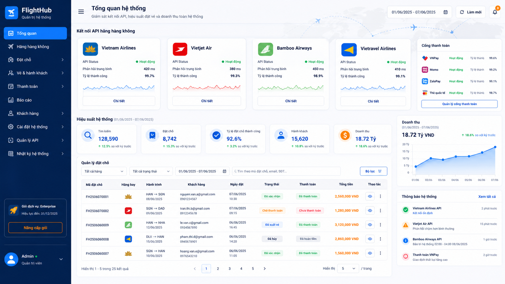Click the FlightHub logo icon

11,13
